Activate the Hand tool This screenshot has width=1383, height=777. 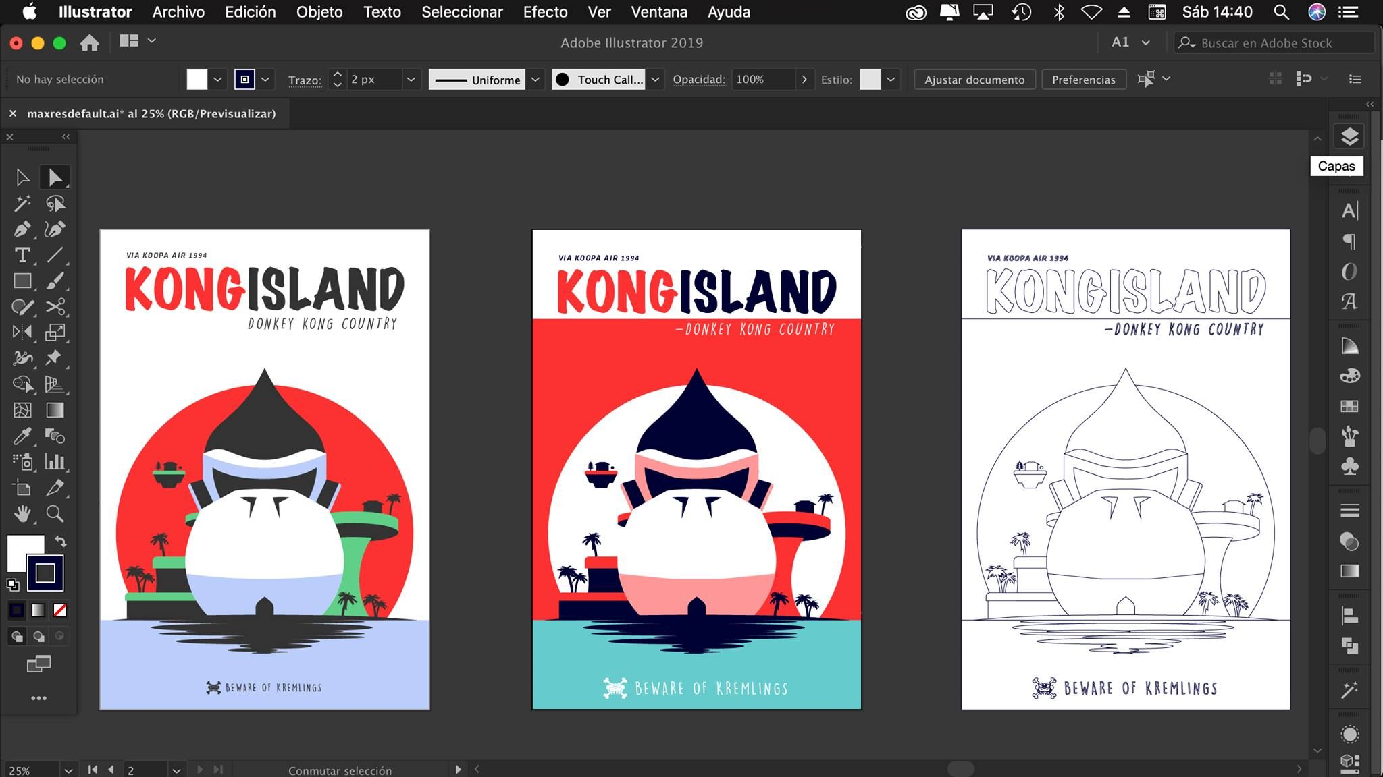[22, 514]
